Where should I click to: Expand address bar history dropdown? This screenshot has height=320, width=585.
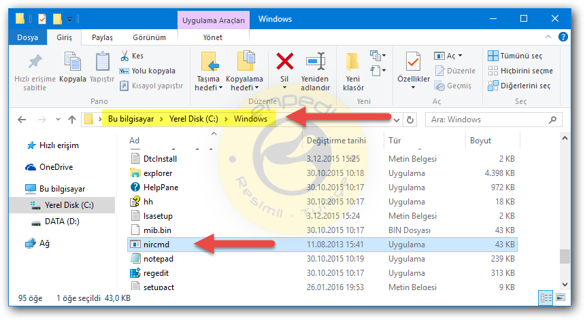[x=397, y=120]
